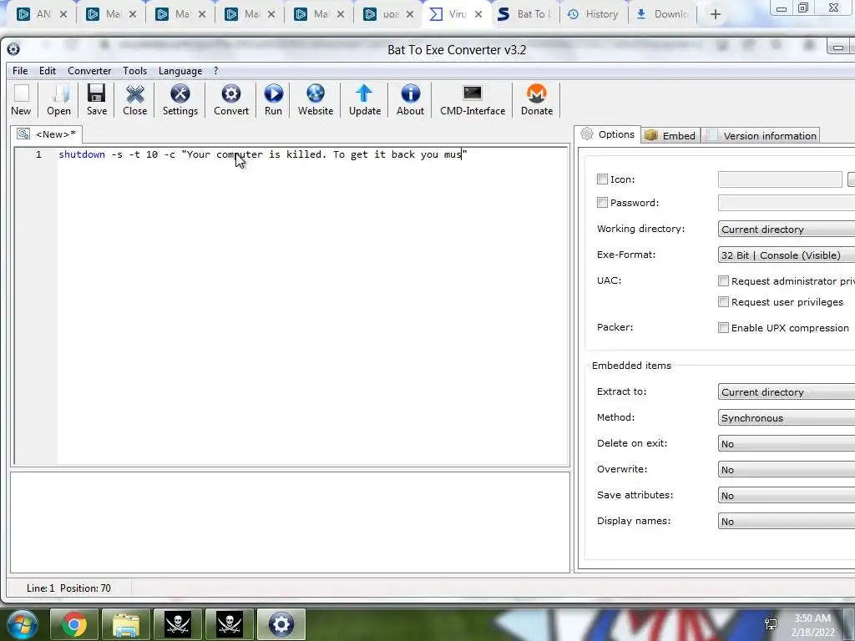Open Windows Start orb
The image size is (855, 641).
[22, 624]
